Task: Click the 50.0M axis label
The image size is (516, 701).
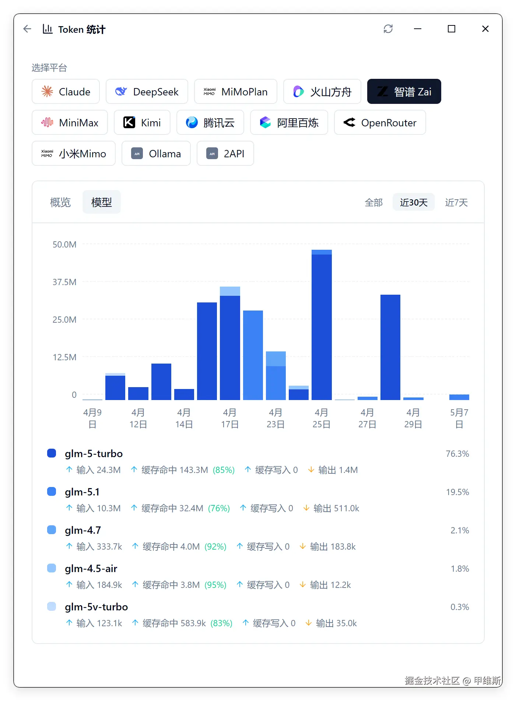Action: coord(64,244)
